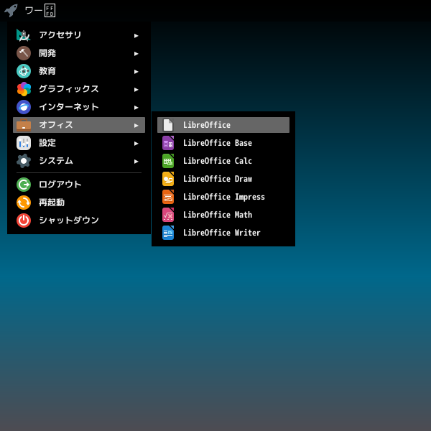Click the colorful graphics category icon
Viewport: 431px width, 431px height.
pyautogui.click(x=24, y=89)
